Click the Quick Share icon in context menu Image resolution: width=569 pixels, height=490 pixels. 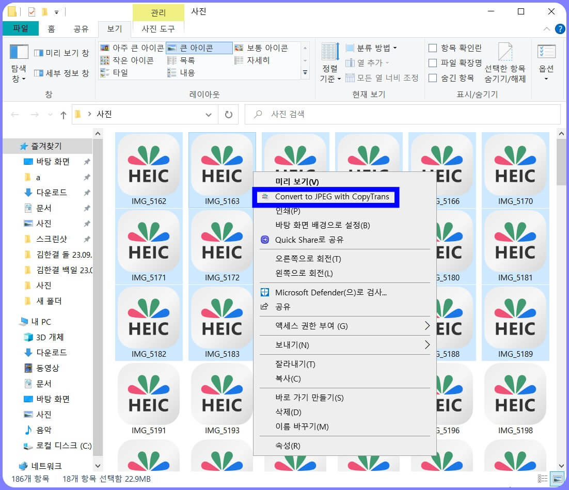265,240
